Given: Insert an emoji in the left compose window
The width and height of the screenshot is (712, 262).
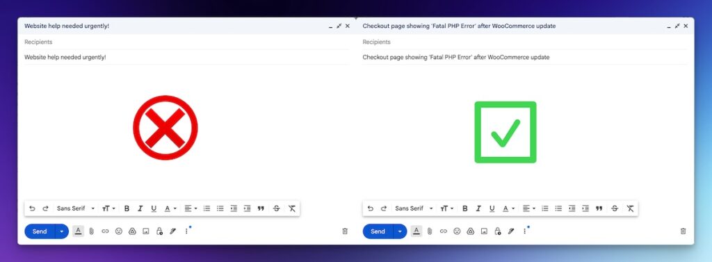Looking at the screenshot, I should click(x=118, y=231).
